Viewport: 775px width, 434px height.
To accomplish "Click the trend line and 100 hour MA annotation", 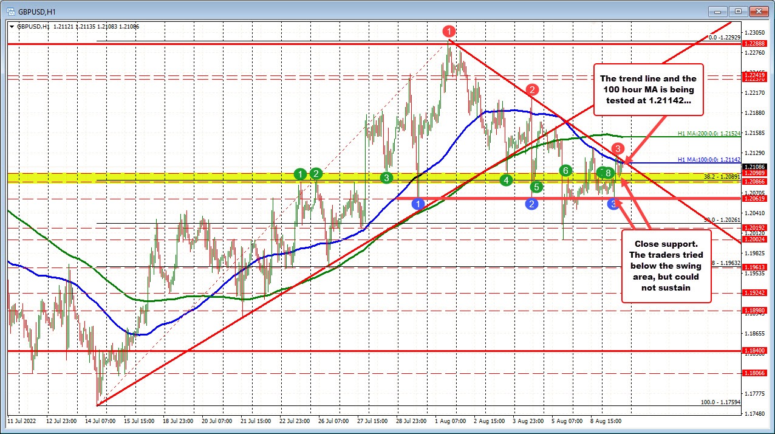I will coord(647,90).
